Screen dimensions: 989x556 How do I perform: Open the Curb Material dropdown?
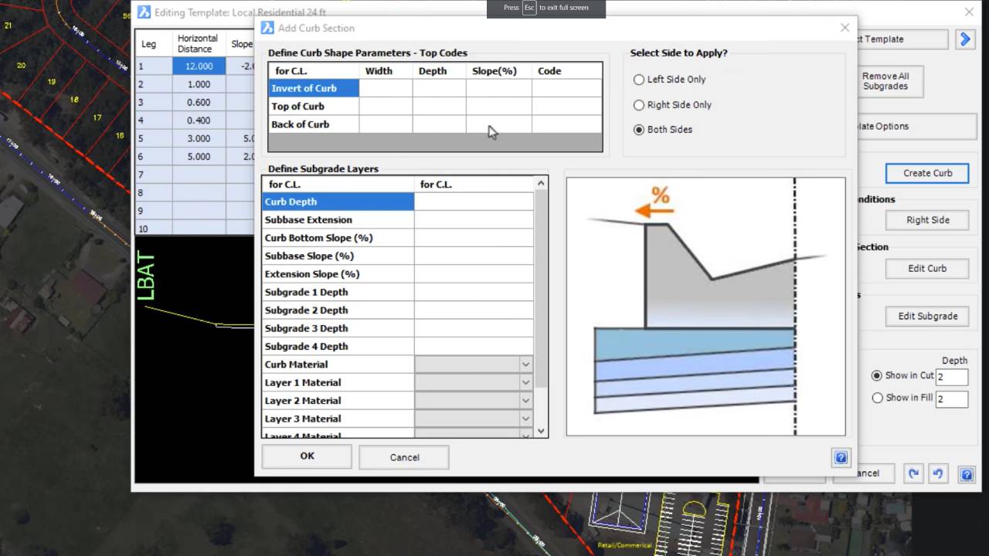click(x=525, y=364)
